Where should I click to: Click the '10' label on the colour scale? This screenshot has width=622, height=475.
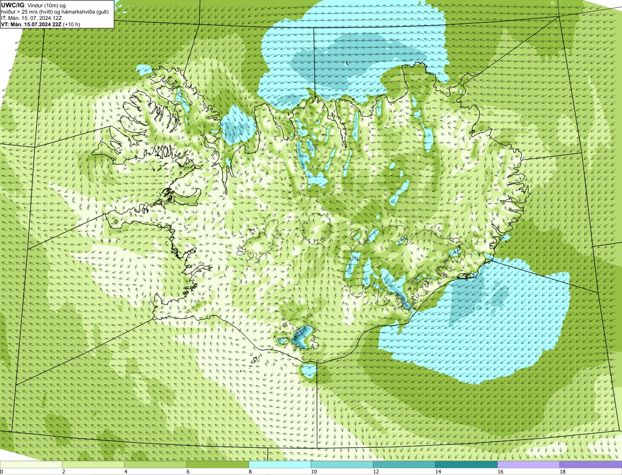point(314,472)
